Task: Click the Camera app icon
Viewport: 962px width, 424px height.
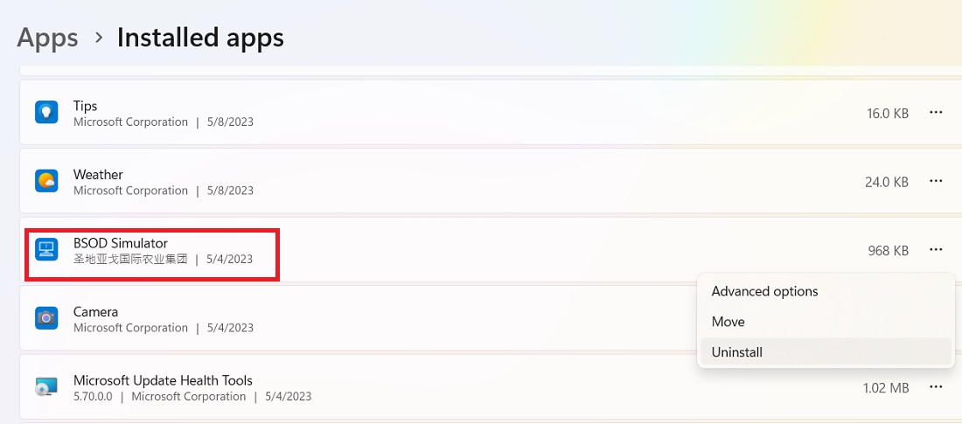Action: point(46,318)
